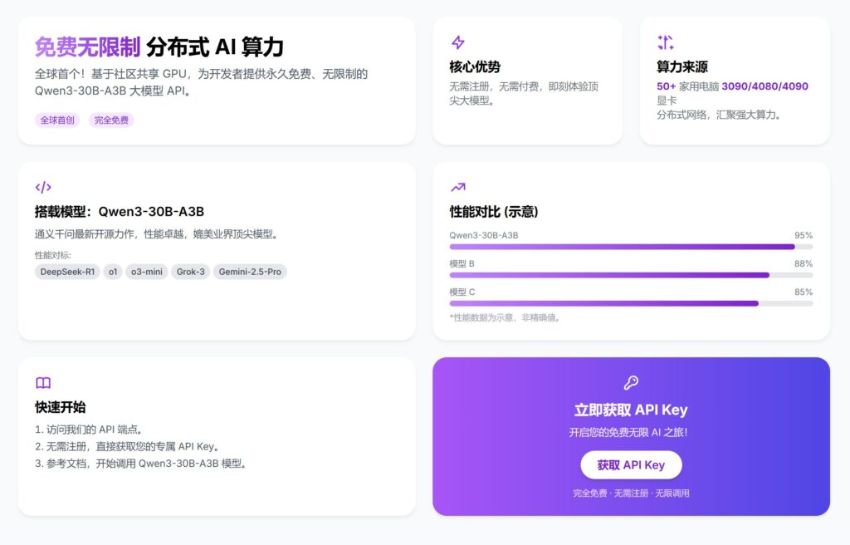The width and height of the screenshot is (850, 545).
Task: Click the 模型 B label
Action: (462, 264)
